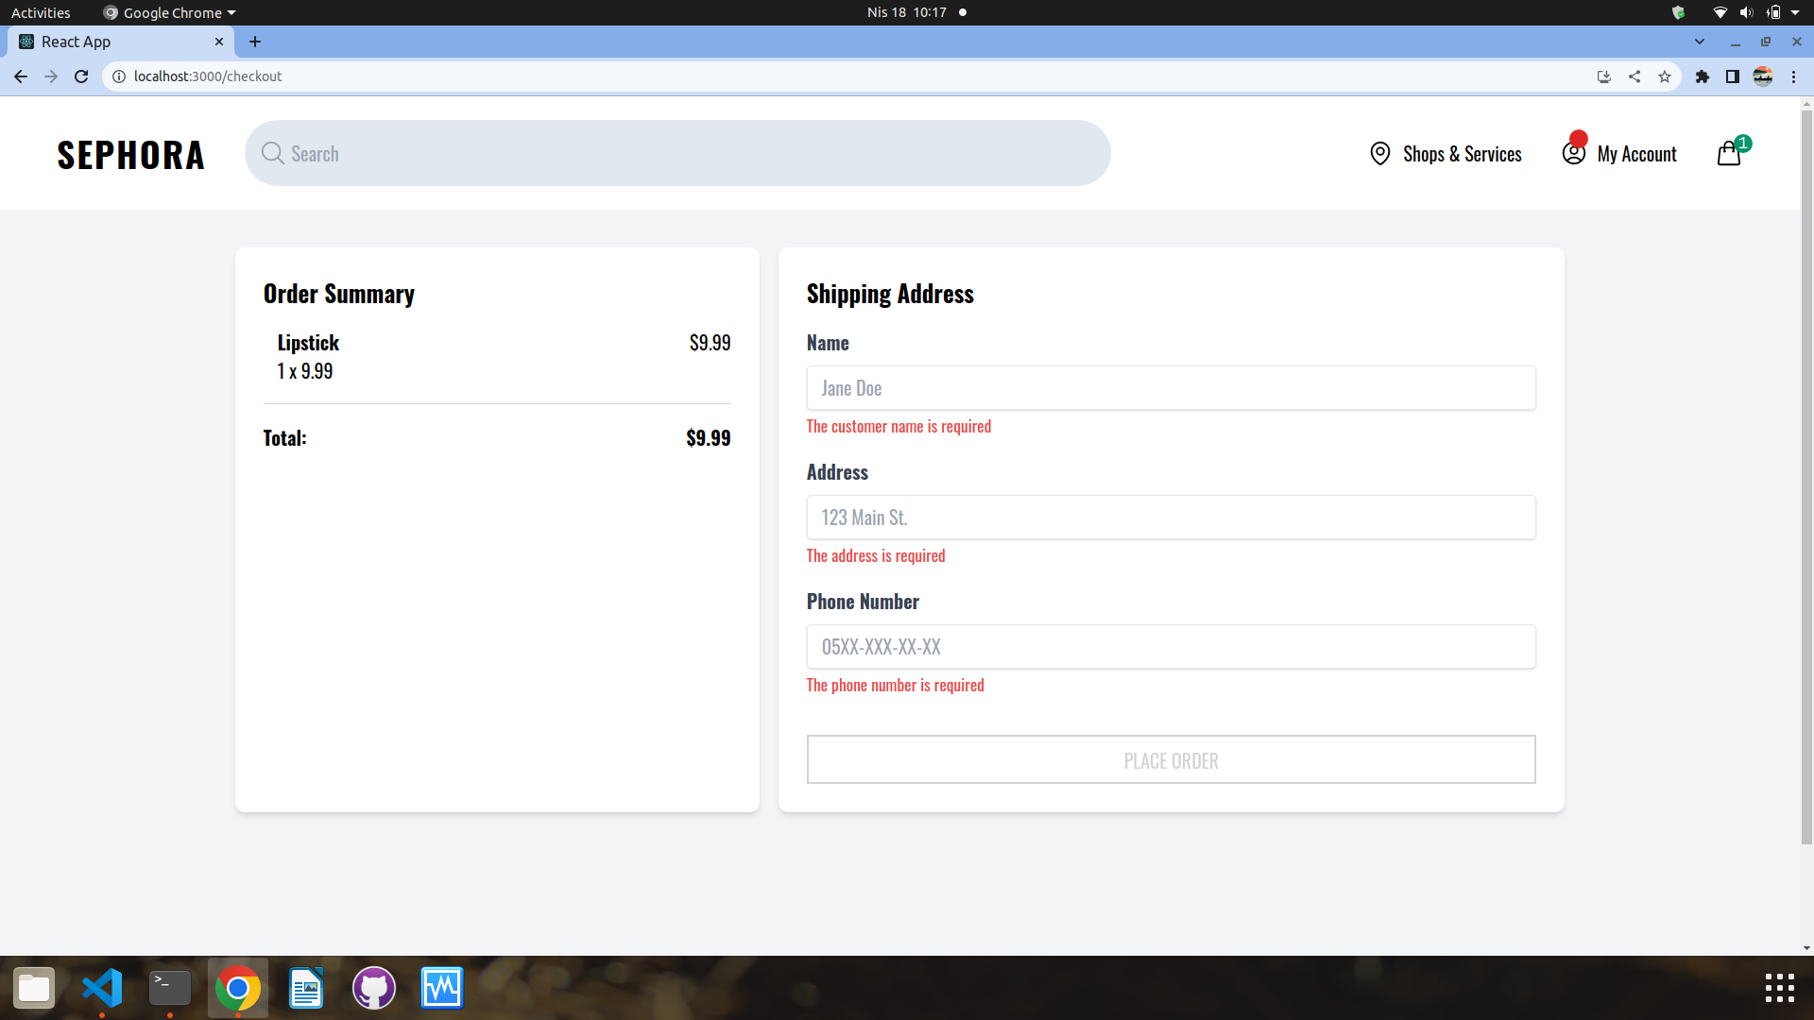The image size is (1814, 1020).
Task: Click the red cart badge showing 1
Action: (x=1743, y=143)
